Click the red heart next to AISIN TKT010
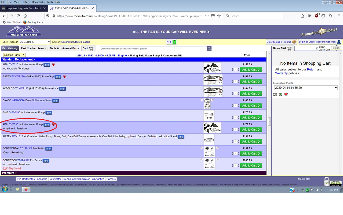 coord(53,65)
